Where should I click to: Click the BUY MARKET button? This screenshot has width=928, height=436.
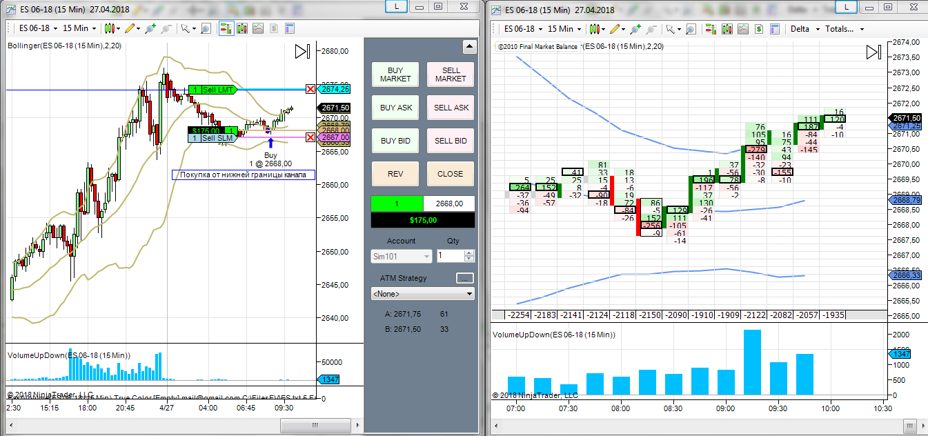(395, 75)
